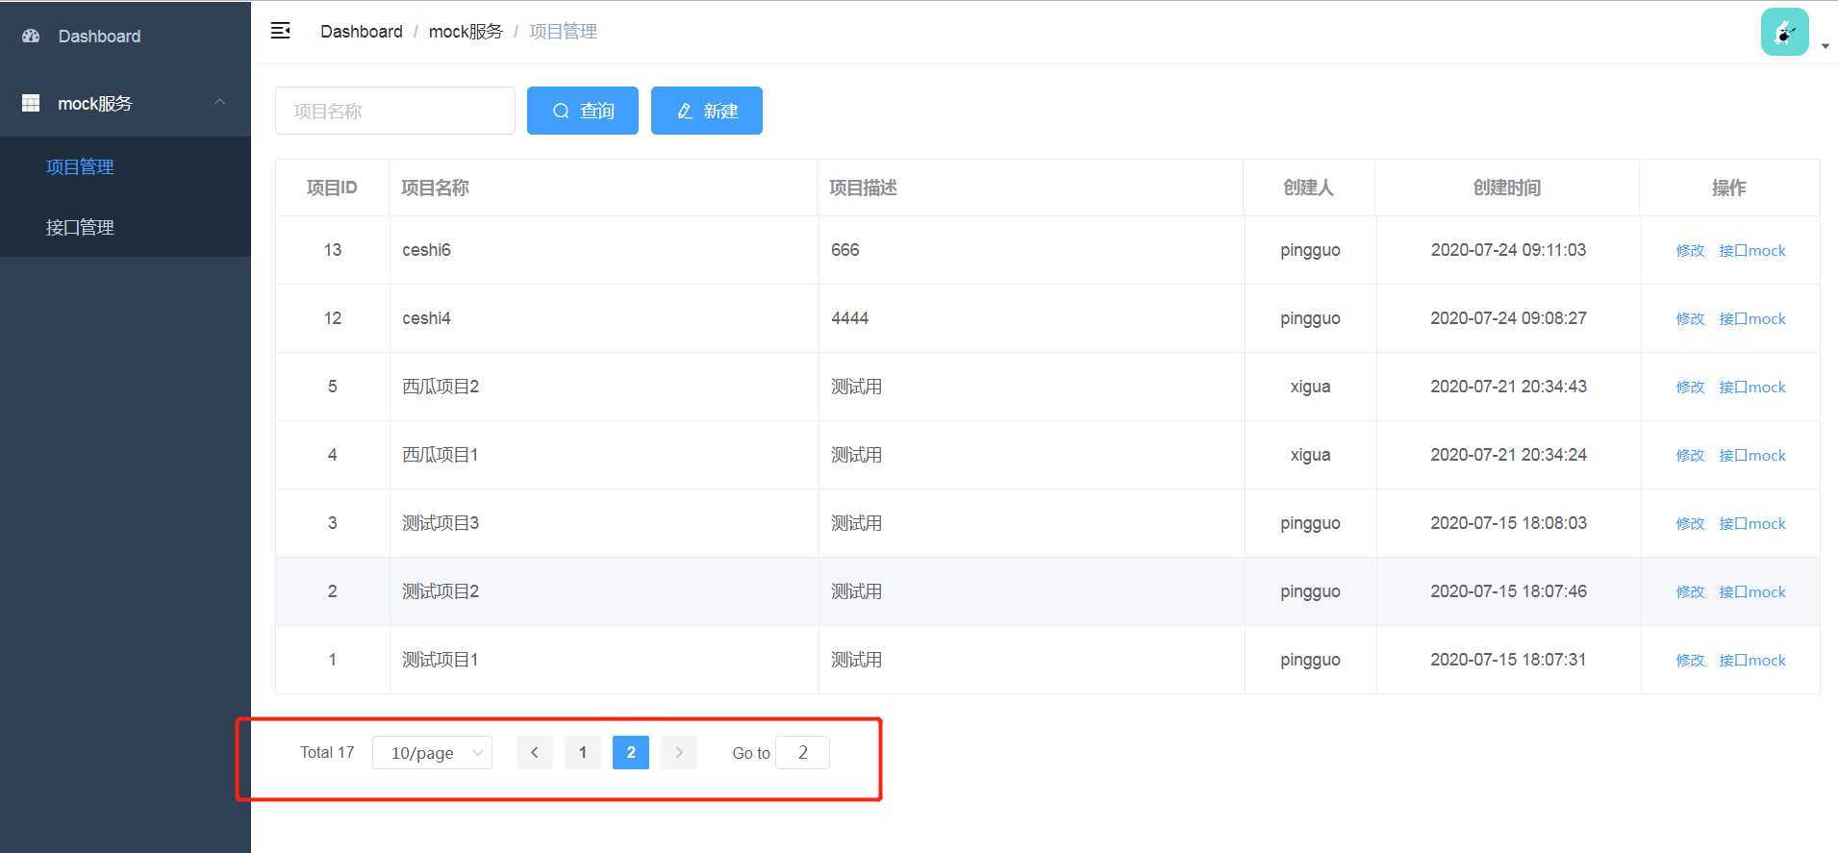The width and height of the screenshot is (1838, 853).
Task: Open the 10/page size dropdown
Action: click(x=432, y=752)
